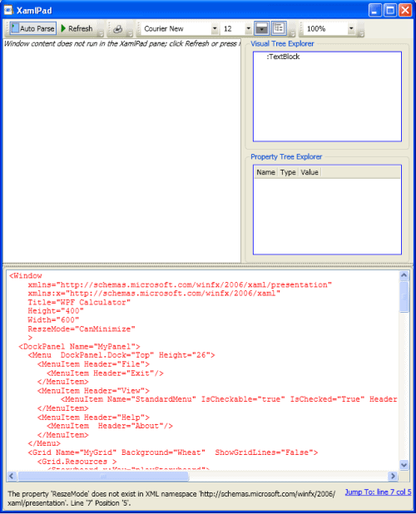Open the 100% zoom dropdown

tap(351, 28)
